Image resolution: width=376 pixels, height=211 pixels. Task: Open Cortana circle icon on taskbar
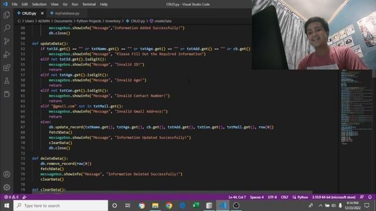tap(115, 206)
